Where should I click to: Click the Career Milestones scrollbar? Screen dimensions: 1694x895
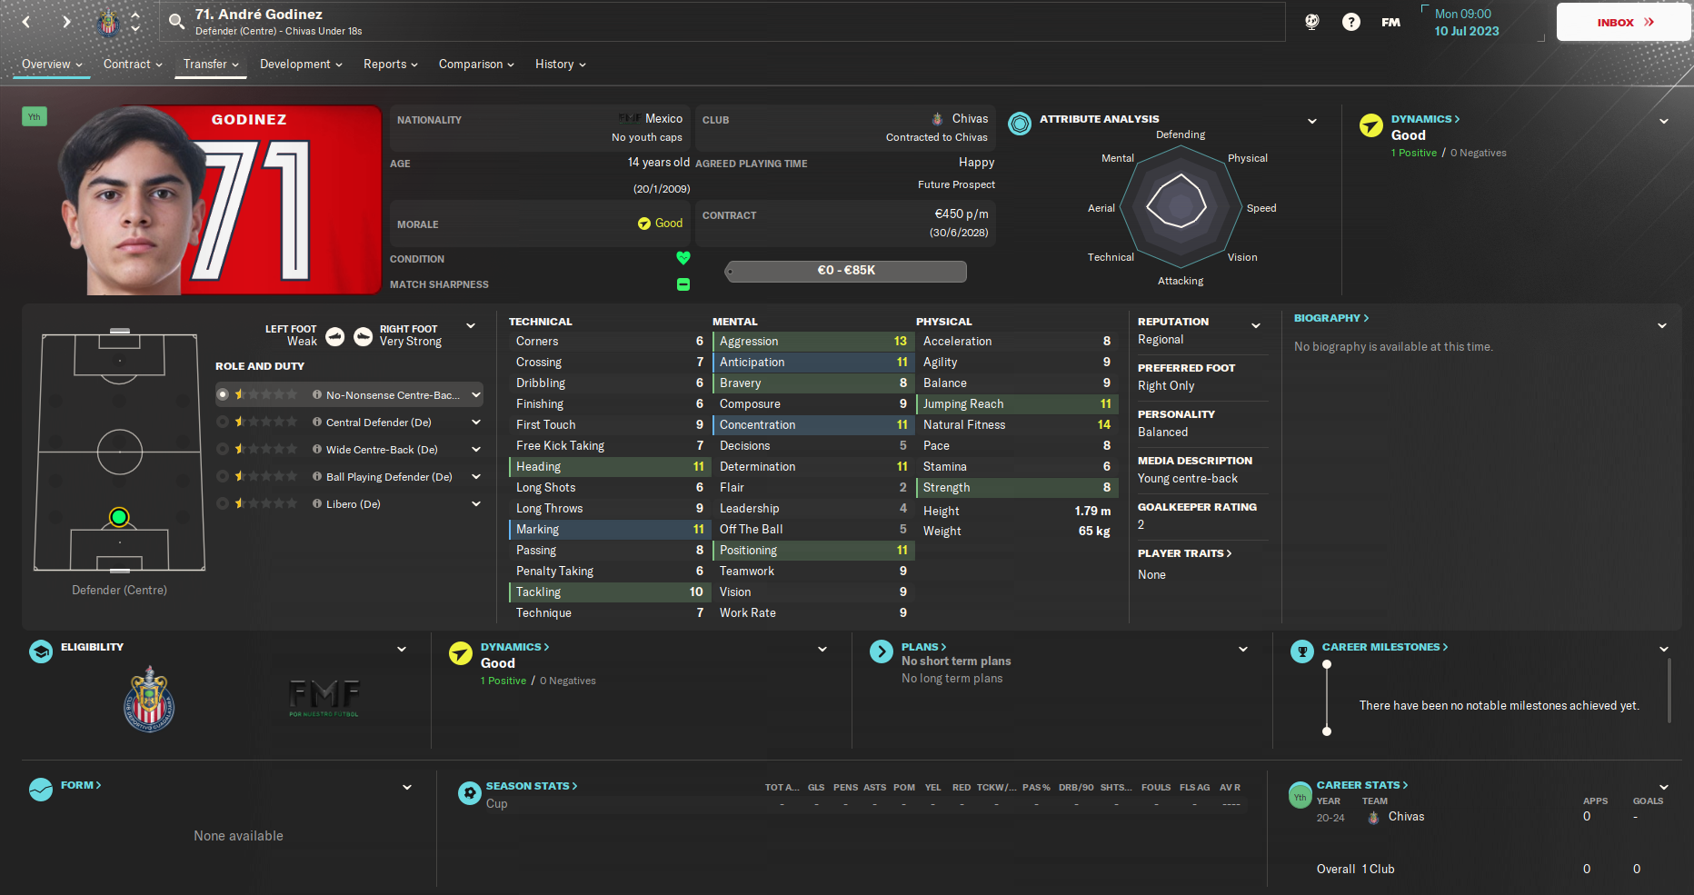[x=1669, y=691]
